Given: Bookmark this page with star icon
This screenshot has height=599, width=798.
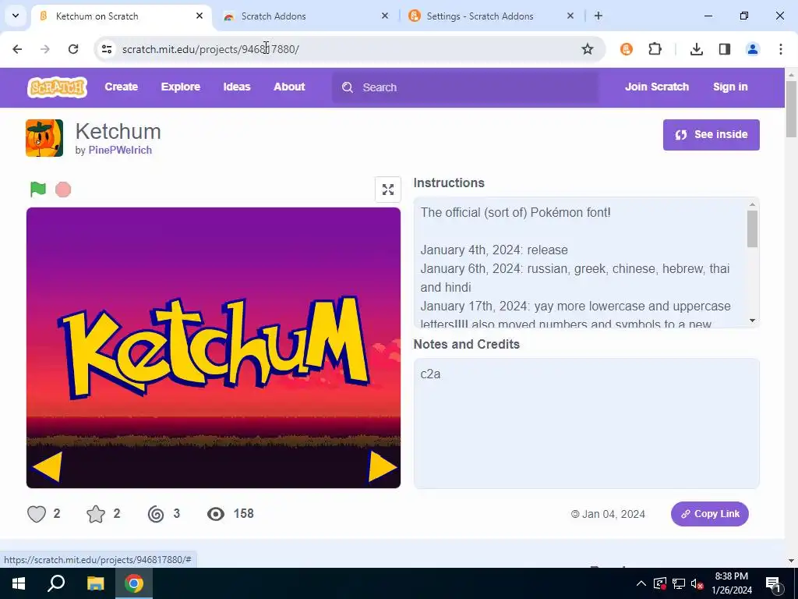Looking at the screenshot, I should [x=588, y=49].
